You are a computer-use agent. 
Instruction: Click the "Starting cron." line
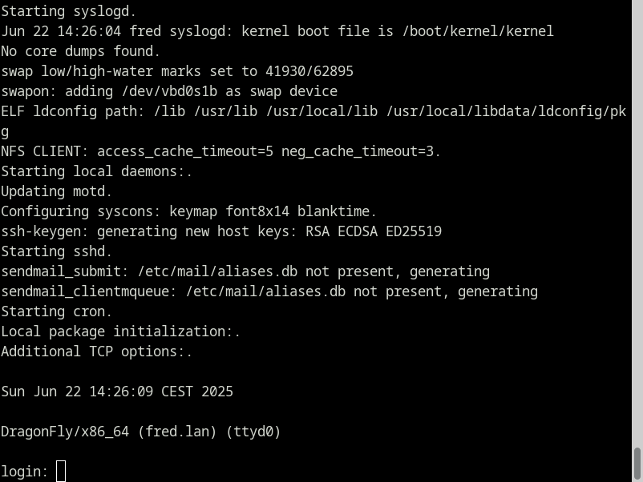[x=57, y=311]
